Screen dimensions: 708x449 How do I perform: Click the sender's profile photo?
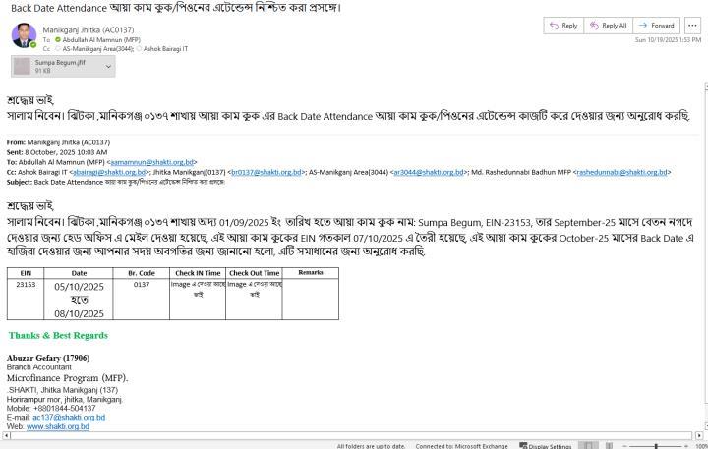(x=25, y=36)
